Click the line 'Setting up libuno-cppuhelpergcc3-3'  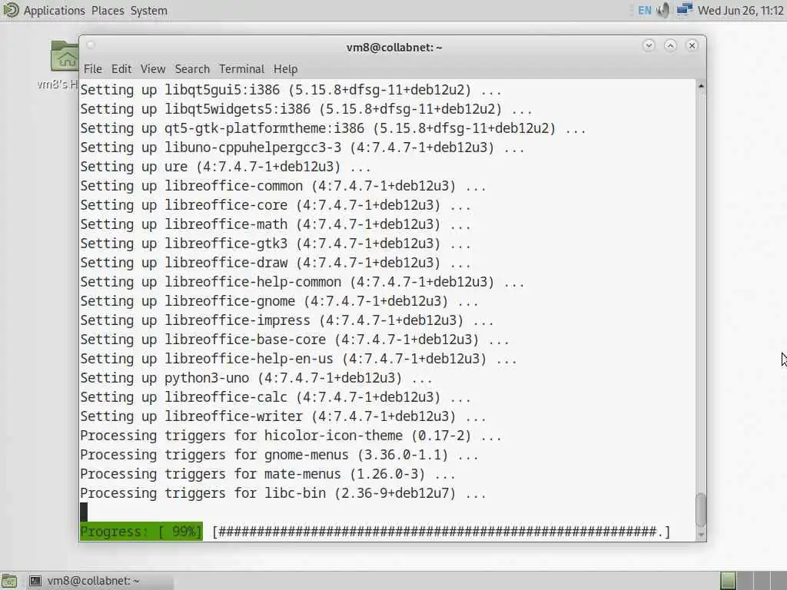(x=303, y=148)
